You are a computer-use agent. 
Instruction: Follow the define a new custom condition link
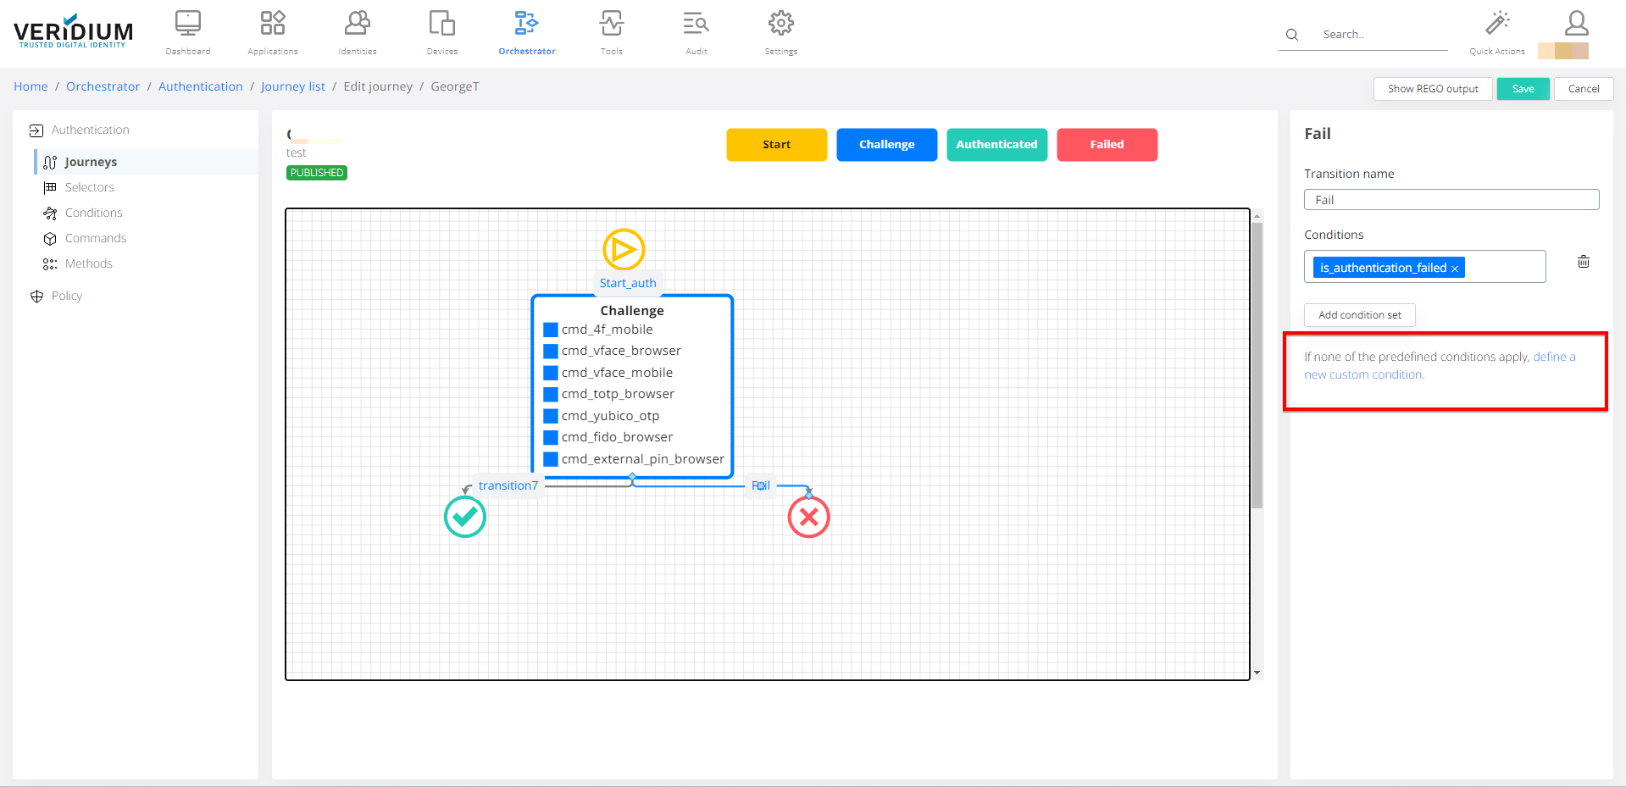(1553, 357)
